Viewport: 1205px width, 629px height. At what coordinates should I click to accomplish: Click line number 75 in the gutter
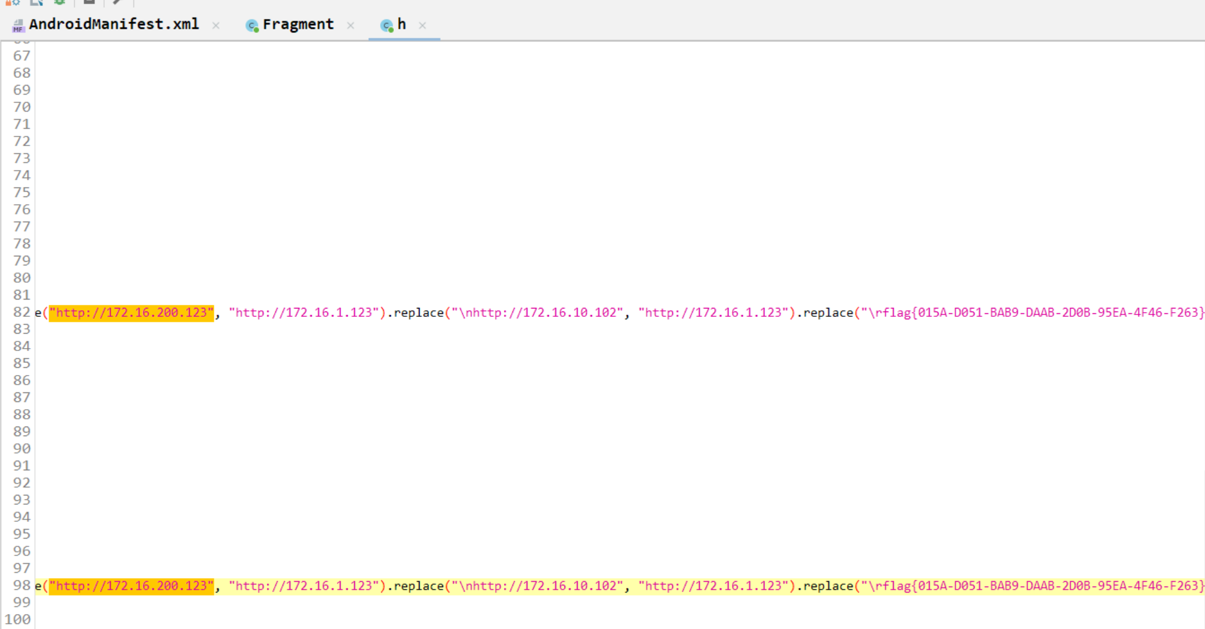[22, 192]
